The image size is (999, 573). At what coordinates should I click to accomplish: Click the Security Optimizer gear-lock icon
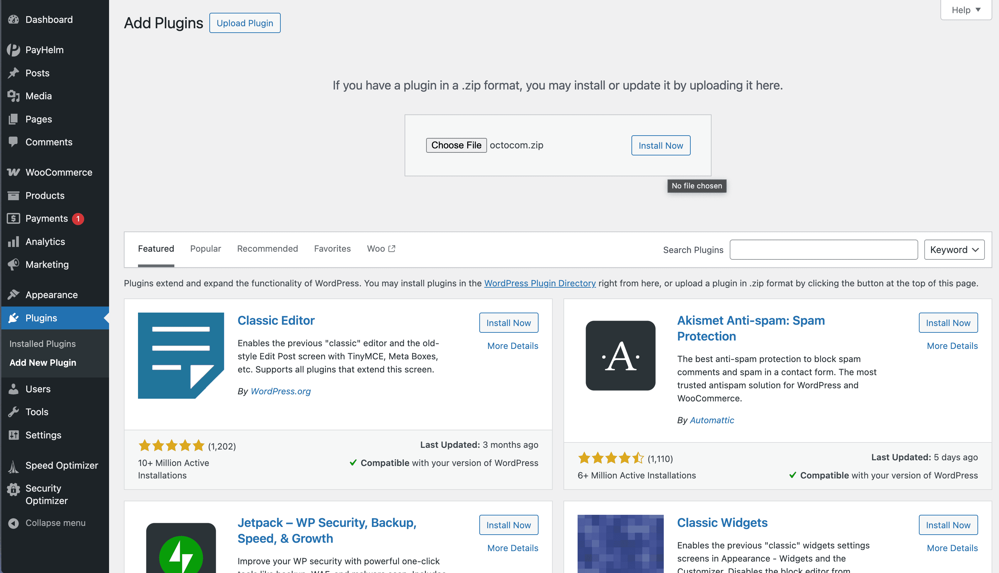(13, 490)
